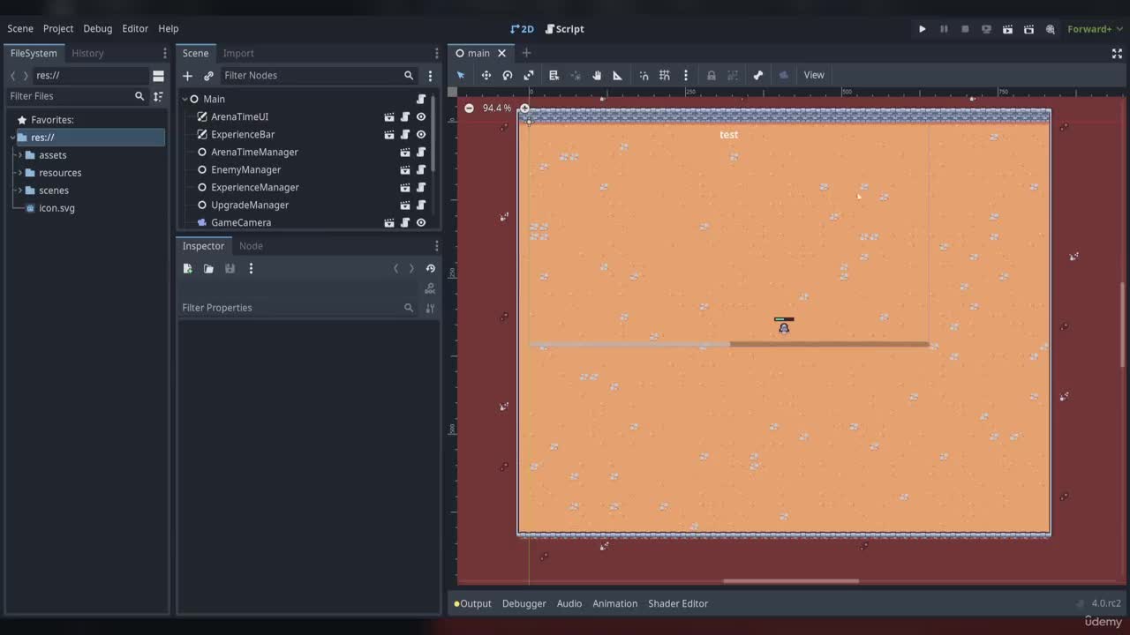Open the viewport View menu button
The height and width of the screenshot is (635, 1130).
813,75
